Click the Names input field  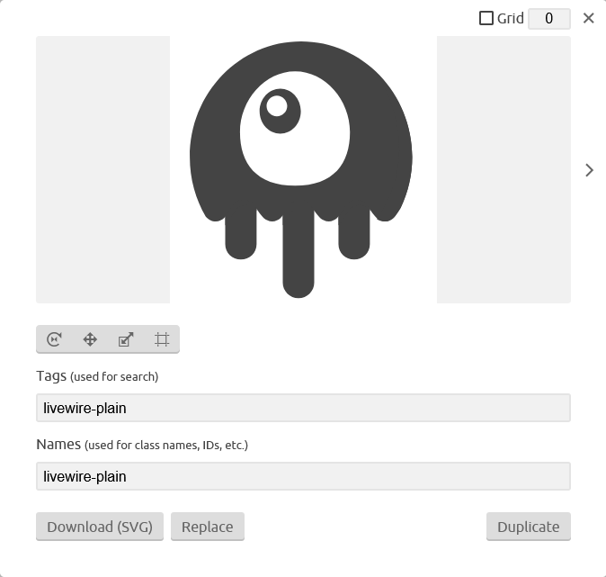[303, 476]
